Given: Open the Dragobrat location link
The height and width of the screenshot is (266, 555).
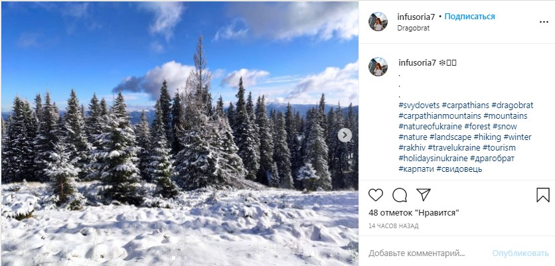Looking at the screenshot, I should pyautogui.click(x=414, y=28).
